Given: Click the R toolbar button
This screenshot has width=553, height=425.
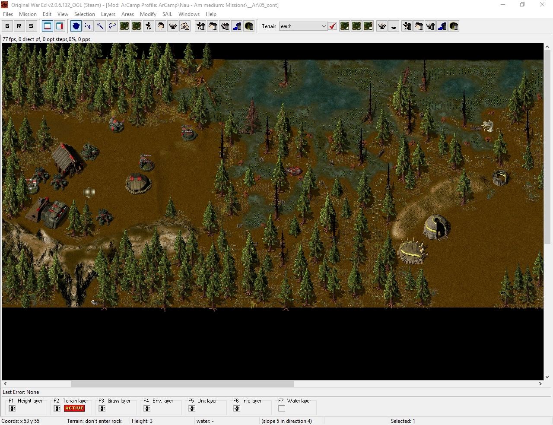Looking at the screenshot, I should 19,26.
